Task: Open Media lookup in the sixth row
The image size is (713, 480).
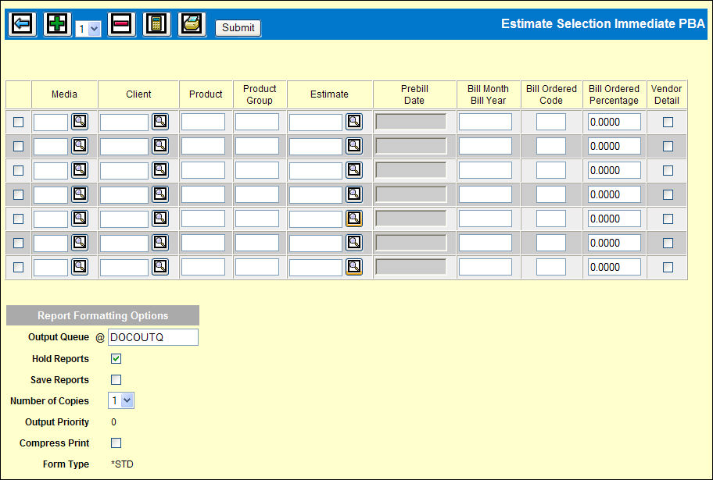Action: click(80, 243)
